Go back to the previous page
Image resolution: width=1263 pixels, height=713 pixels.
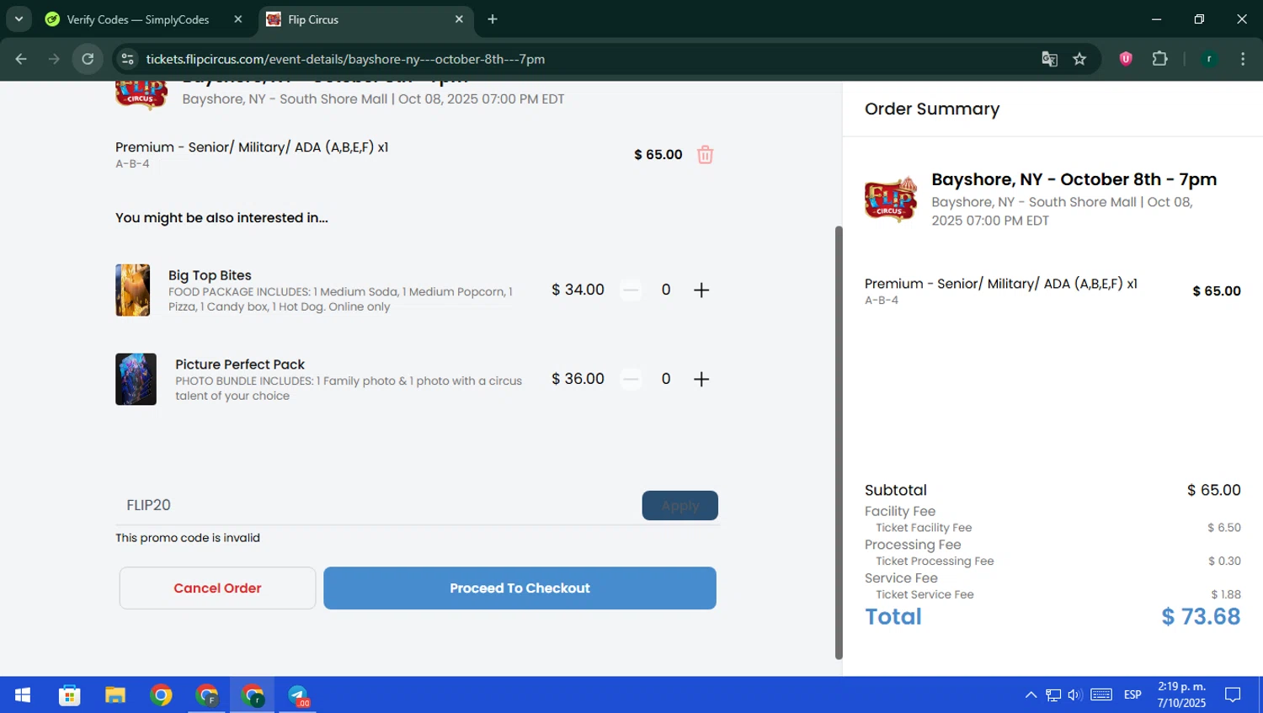click(x=21, y=59)
